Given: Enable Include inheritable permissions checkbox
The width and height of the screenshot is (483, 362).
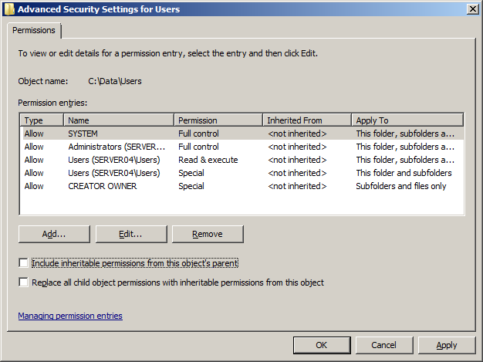Looking at the screenshot, I should [x=23, y=263].
